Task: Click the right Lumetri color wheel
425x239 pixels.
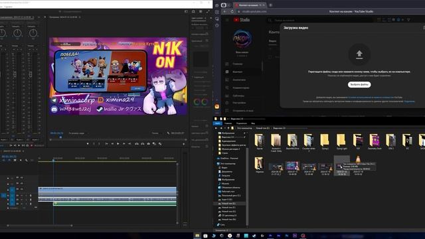Action: tap(205, 102)
